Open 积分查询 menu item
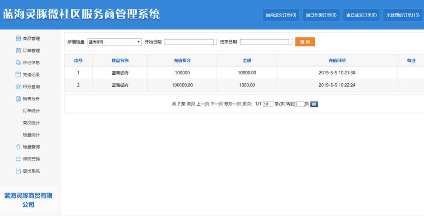This screenshot has height=216, width=424. (x=31, y=86)
